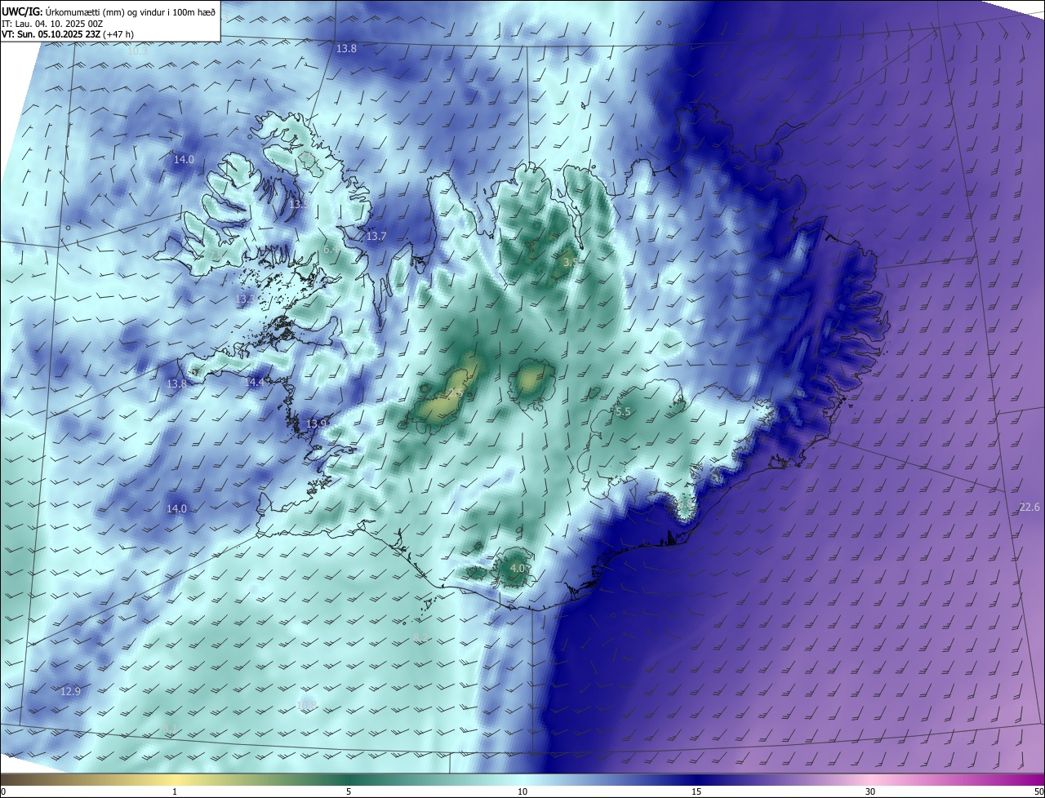Click the 10.3 value label
Screen dimensions: 1045x798
tap(138, 51)
